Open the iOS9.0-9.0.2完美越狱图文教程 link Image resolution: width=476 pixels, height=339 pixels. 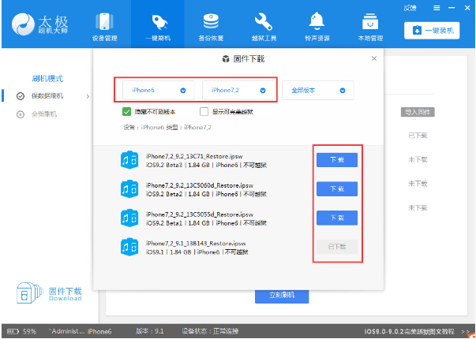click(409, 331)
